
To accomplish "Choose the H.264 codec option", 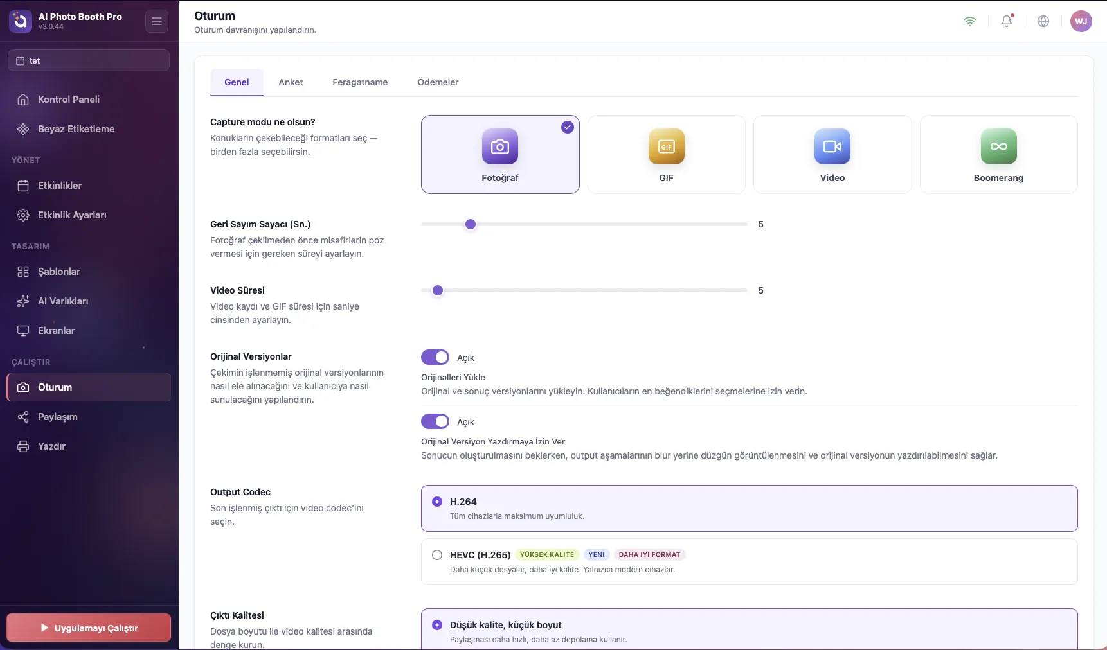I will click(749, 508).
